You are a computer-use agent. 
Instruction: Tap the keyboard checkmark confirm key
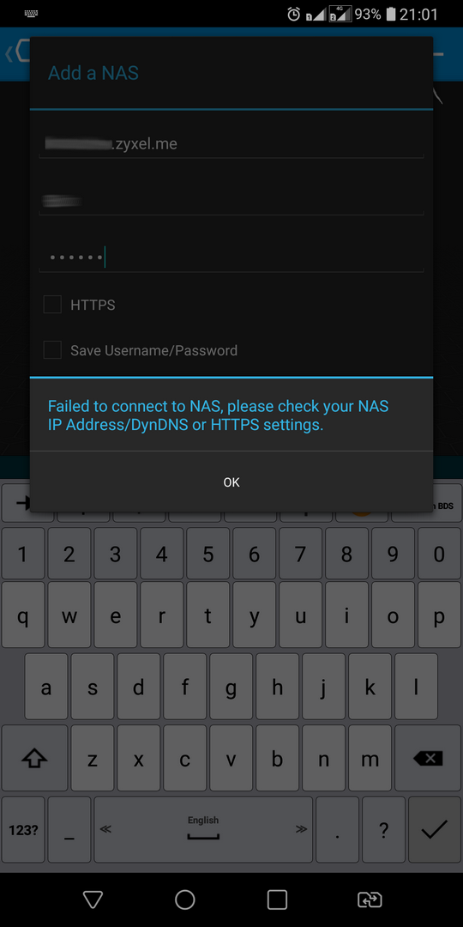434,829
